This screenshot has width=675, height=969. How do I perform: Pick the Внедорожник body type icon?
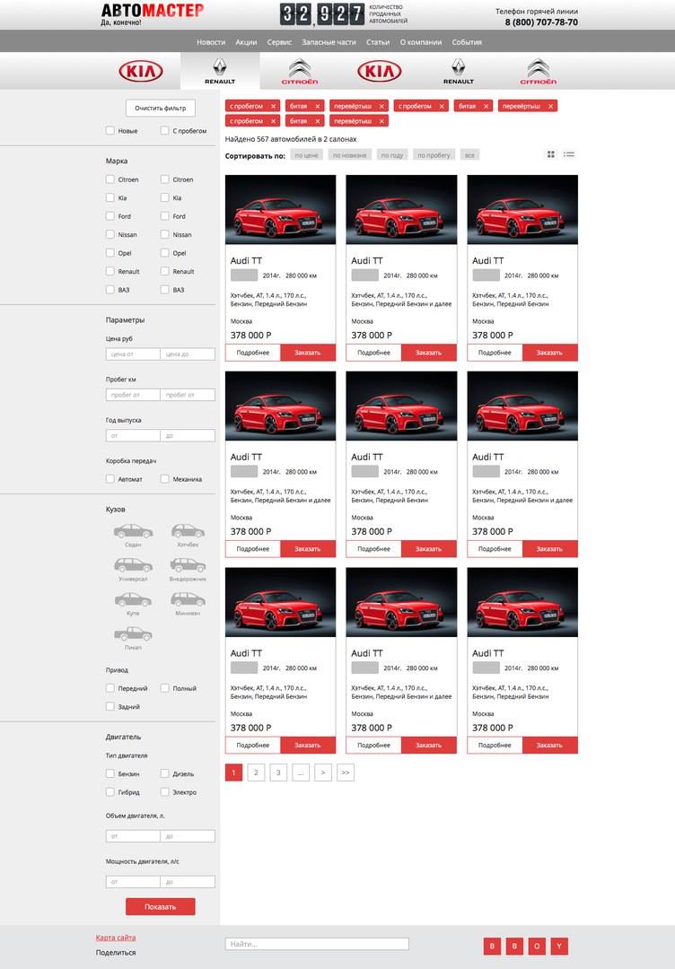click(188, 565)
